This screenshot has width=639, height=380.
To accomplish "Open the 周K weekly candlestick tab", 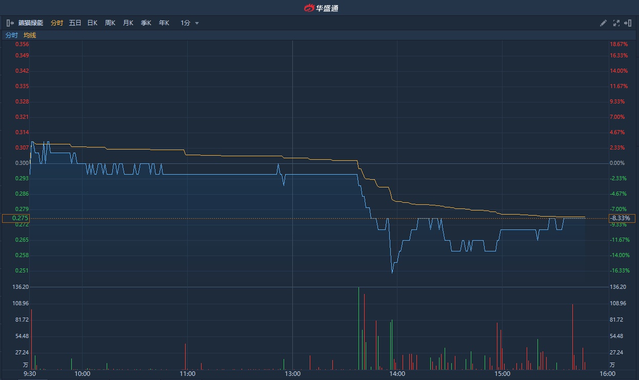I will click(x=110, y=23).
